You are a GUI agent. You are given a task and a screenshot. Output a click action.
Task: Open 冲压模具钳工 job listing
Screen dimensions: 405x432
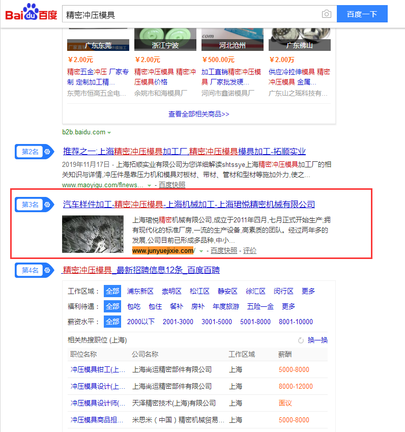(x=98, y=369)
